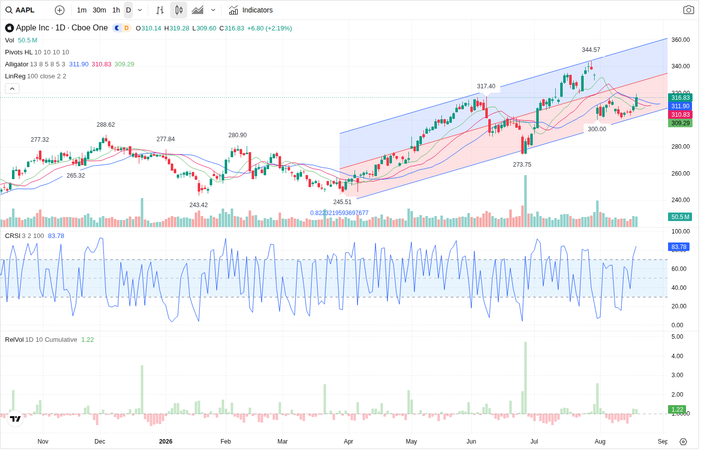Open the AAPL symbol search
This screenshot has width=709, height=474.
(20, 10)
